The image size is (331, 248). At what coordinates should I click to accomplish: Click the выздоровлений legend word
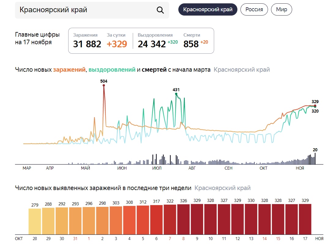(x=112, y=70)
